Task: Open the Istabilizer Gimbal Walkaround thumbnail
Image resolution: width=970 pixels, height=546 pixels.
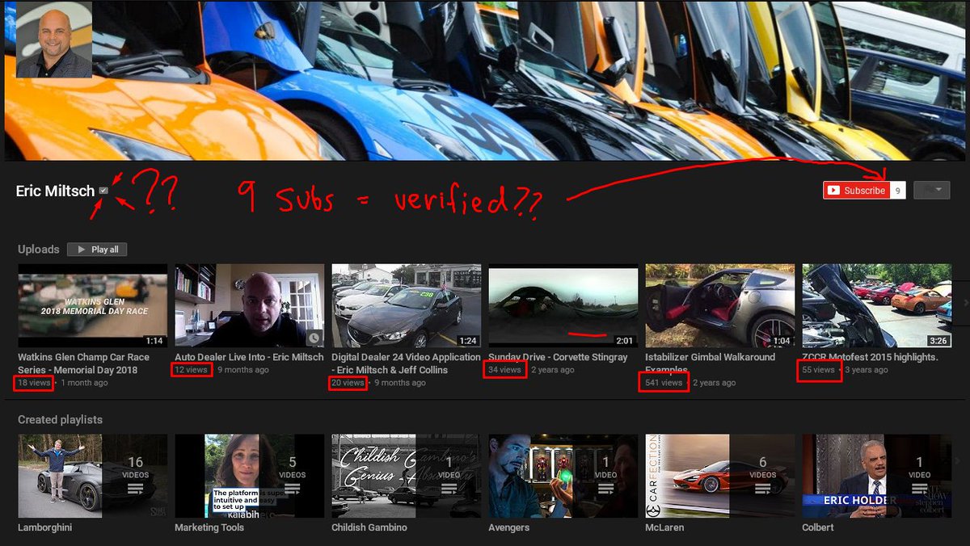Action: [x=719, y=305]
